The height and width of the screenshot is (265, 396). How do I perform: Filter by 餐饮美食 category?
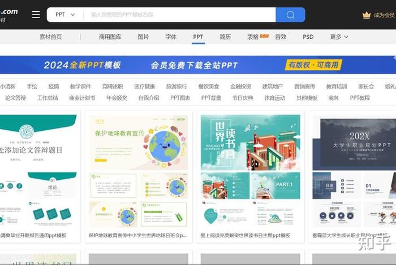coord(209,86)
